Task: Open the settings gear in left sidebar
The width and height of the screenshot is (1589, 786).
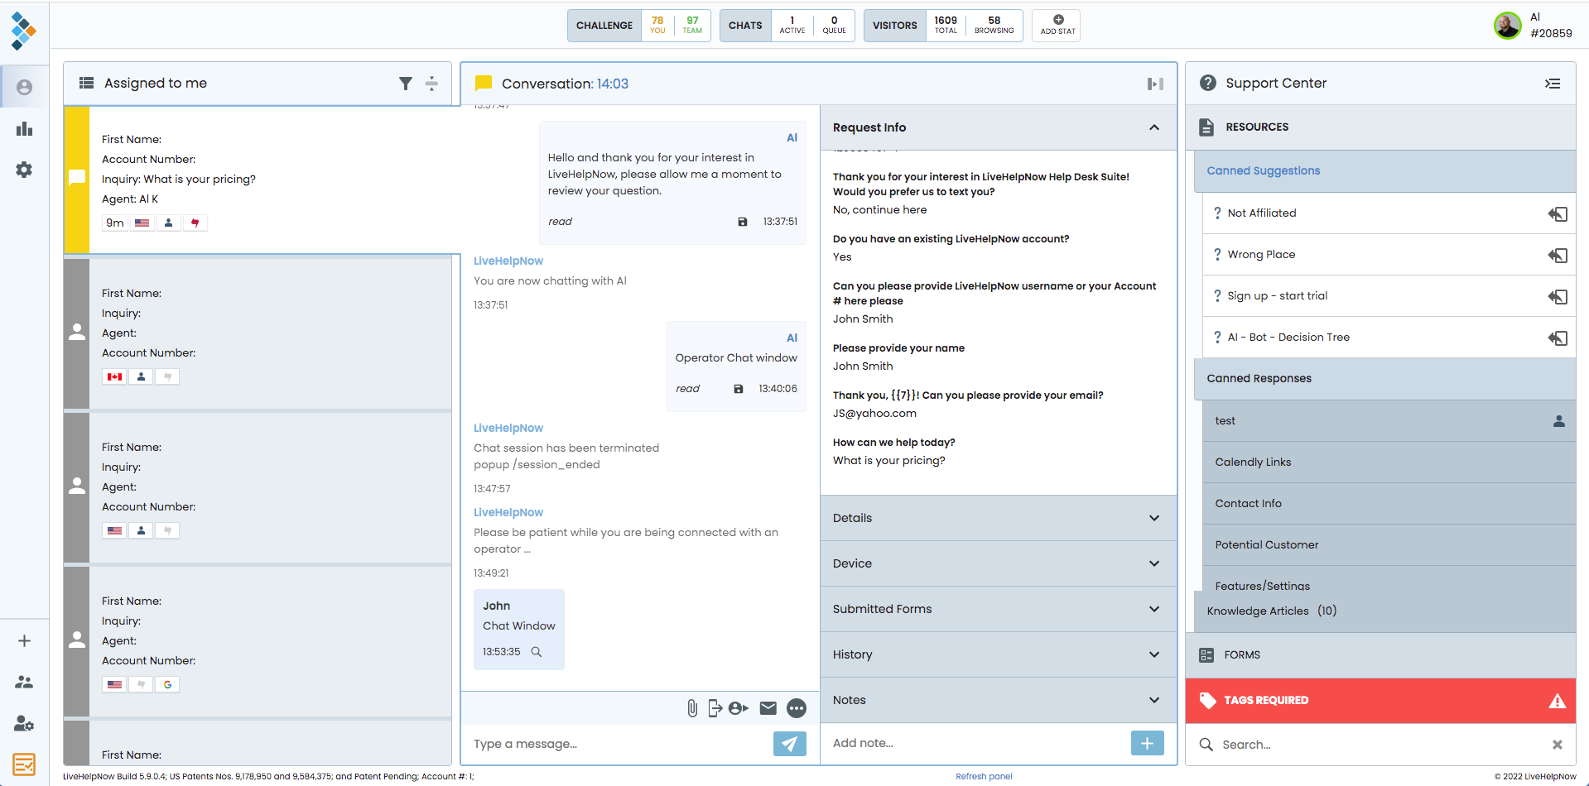Action: (24, 170)
